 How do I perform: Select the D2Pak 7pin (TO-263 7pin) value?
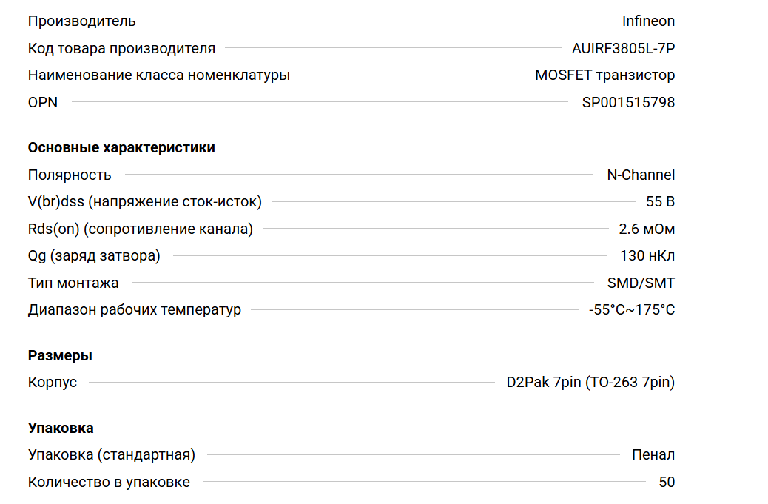coord(590,383)
